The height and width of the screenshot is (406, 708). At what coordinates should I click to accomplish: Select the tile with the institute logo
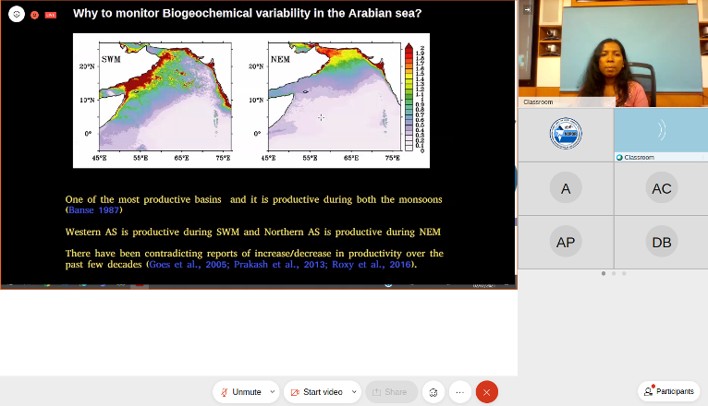click(x=566, y=134)
